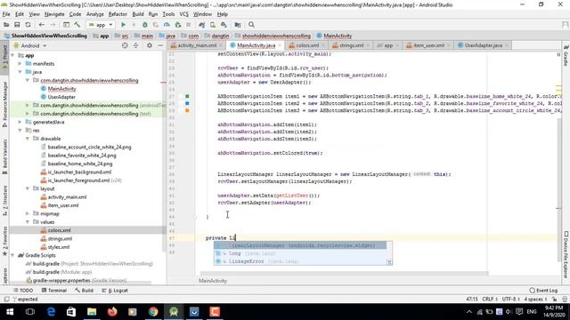Click blue color swatch in gutter line 28
This screenshot has height=320, width=570.
click(187, 103)
